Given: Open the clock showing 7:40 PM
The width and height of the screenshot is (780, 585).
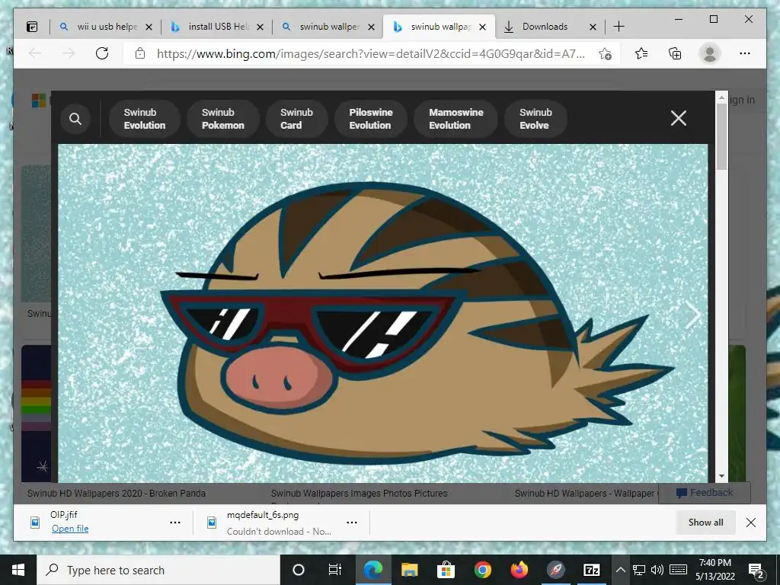Looking at the screenshot, I should [715, 570].
